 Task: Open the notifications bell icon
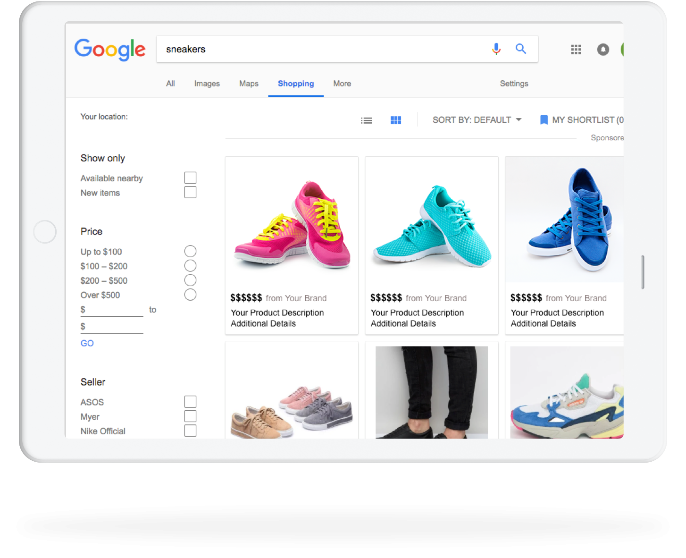602,49
